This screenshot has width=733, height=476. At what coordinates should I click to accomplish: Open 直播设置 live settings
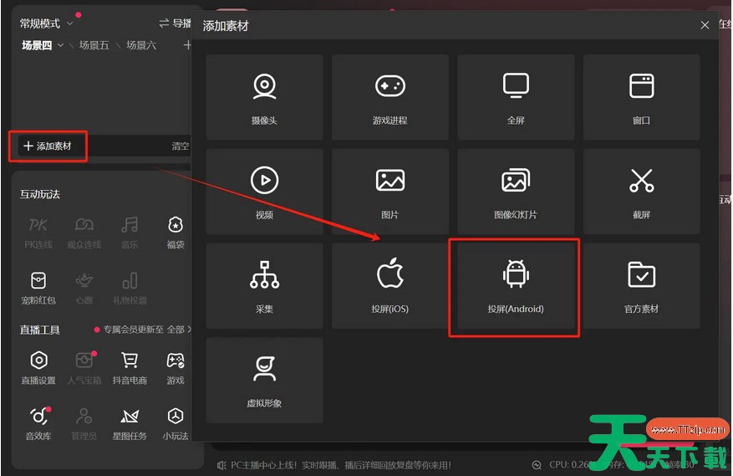coord(38,368)
